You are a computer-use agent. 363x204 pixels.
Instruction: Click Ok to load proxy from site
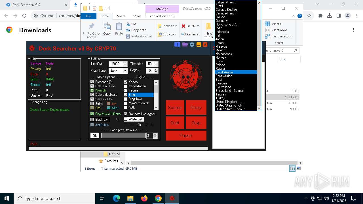tap(95, 135)
